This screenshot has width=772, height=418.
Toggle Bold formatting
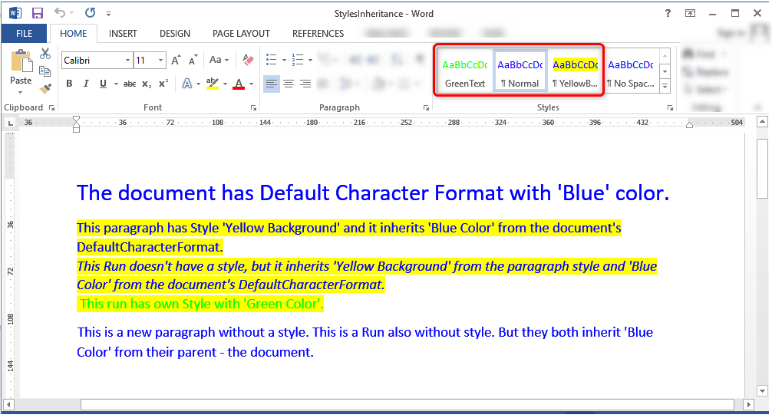(x=69, y=84)
